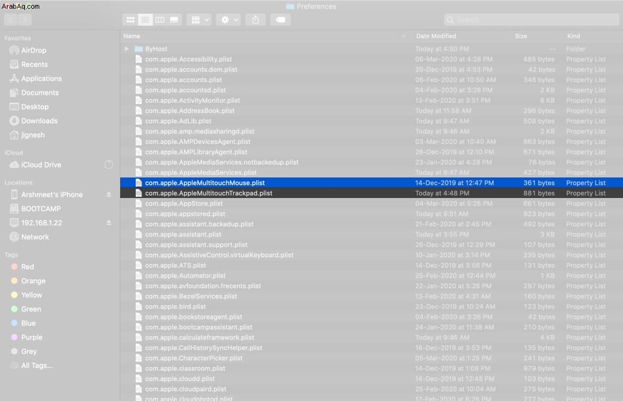This screenshot has height=401, width=623.
Task: Click the Share toolbar button
Action: (x=255, y=20)
